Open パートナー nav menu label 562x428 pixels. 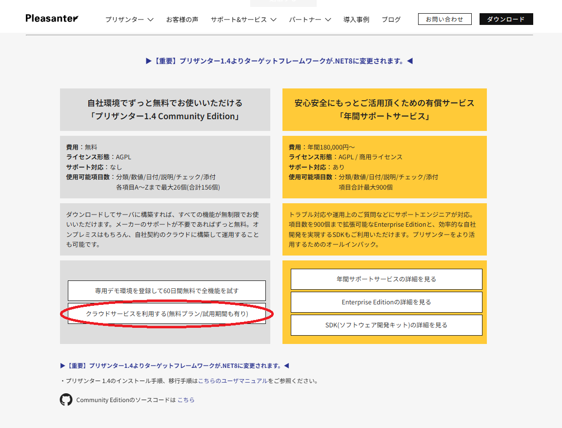point(305,20)
